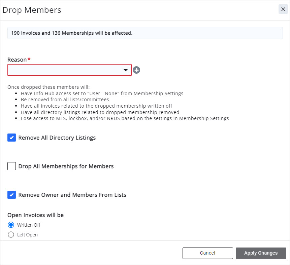The width and height of the screenshot is (290, 265).
Task: Click the Drop All Memberships for Members label
Action: point(66,166)
